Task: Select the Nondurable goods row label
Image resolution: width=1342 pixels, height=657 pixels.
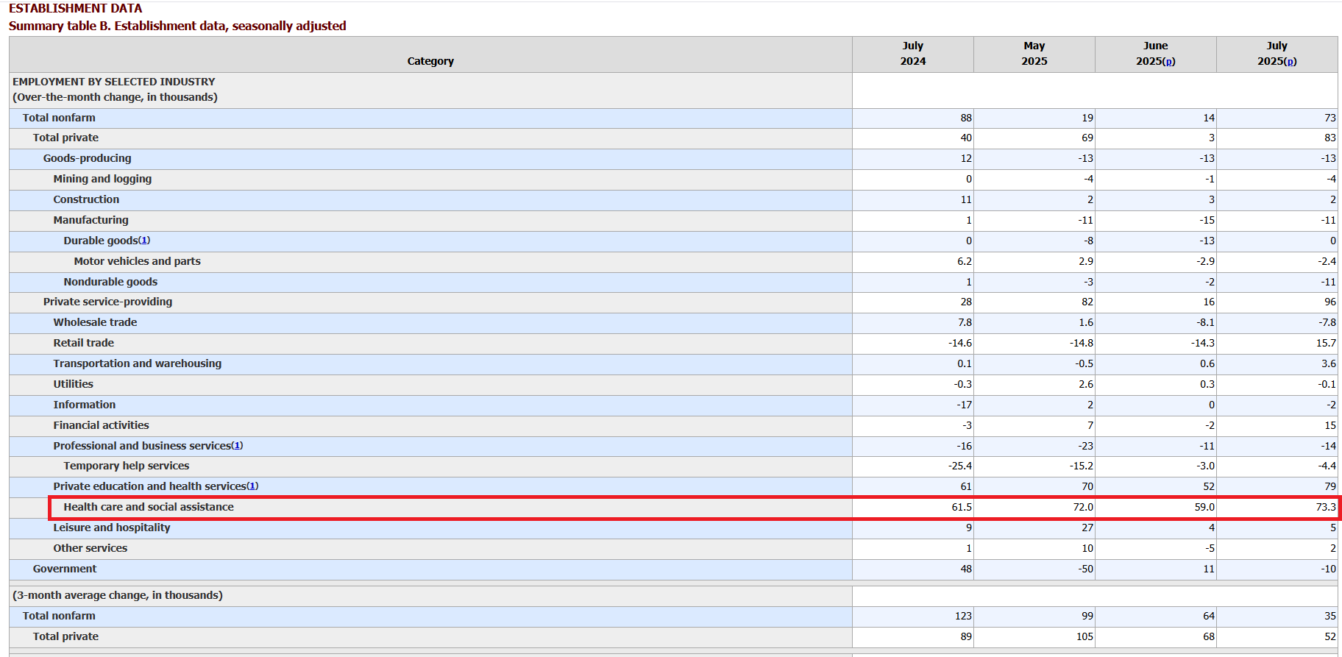Action: [110, 282]
